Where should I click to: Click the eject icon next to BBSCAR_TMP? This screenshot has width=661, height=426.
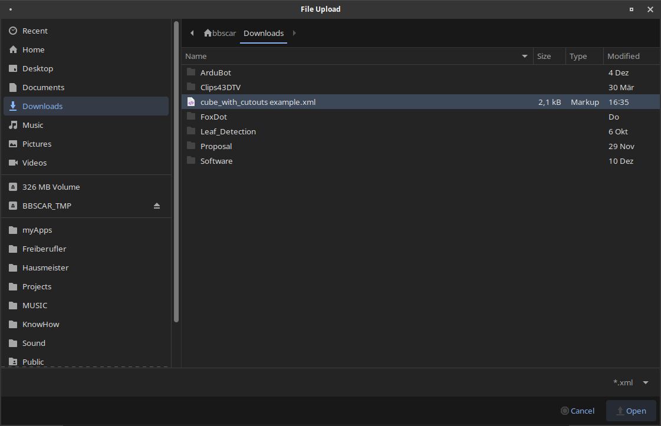point(157,206)
